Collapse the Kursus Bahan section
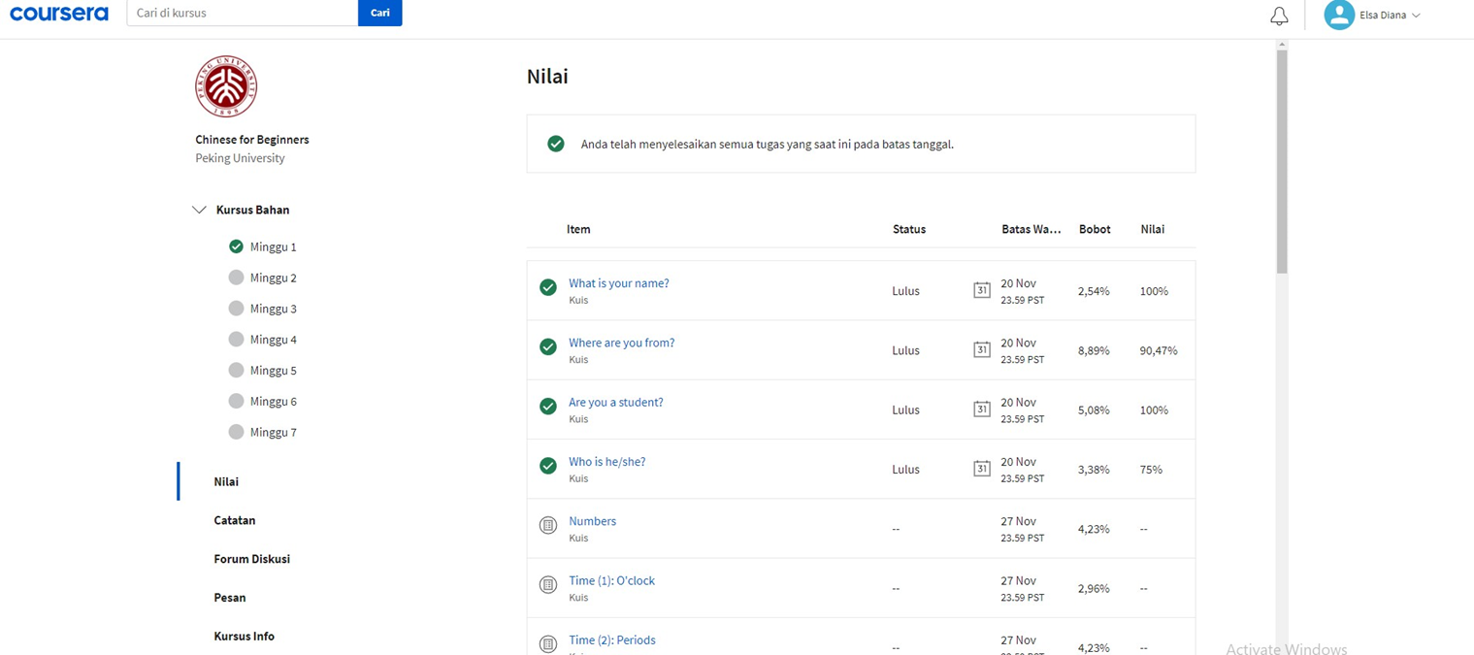 (200, 210)
